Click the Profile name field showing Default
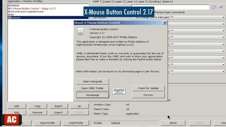Screen dimensions: 226x127 pos(124,123)
